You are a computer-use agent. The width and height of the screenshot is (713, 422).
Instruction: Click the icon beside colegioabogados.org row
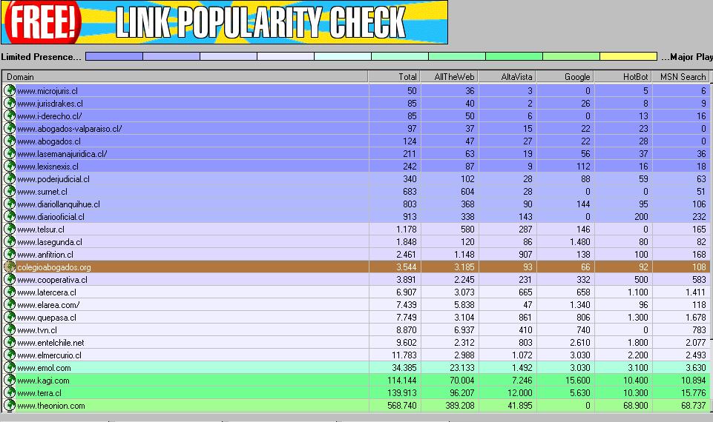[x=10, y=267]
